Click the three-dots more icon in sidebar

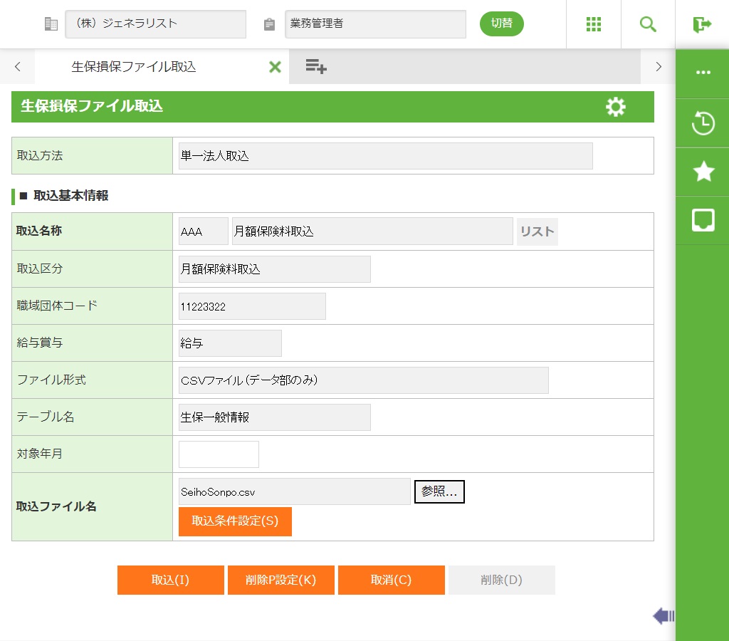(x=703, y=73)
